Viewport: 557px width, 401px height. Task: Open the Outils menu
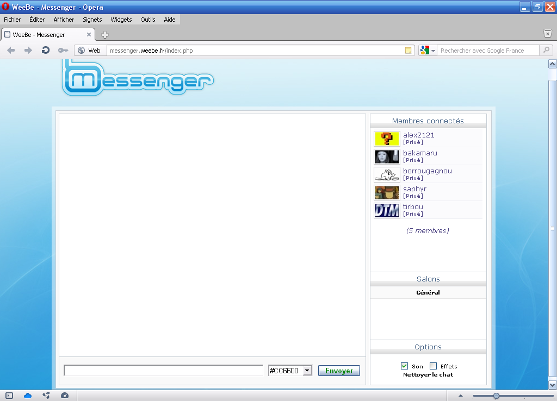(148, 20)
